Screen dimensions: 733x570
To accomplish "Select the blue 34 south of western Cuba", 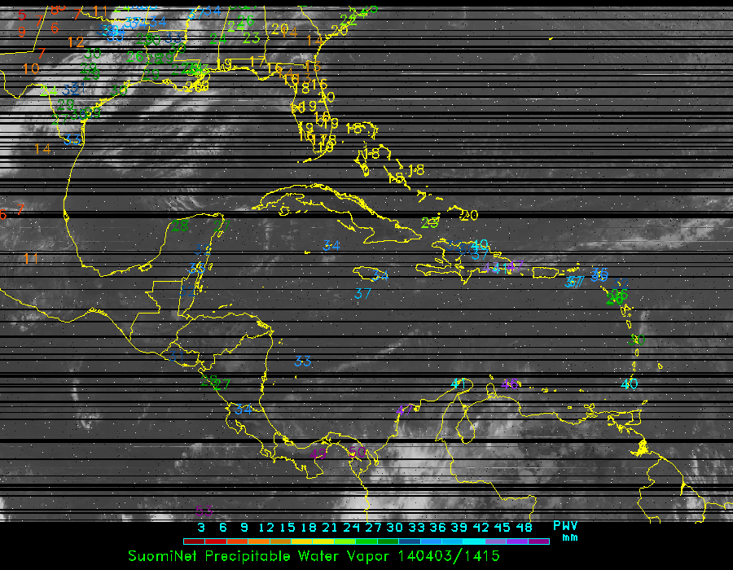I will point(331,245).
